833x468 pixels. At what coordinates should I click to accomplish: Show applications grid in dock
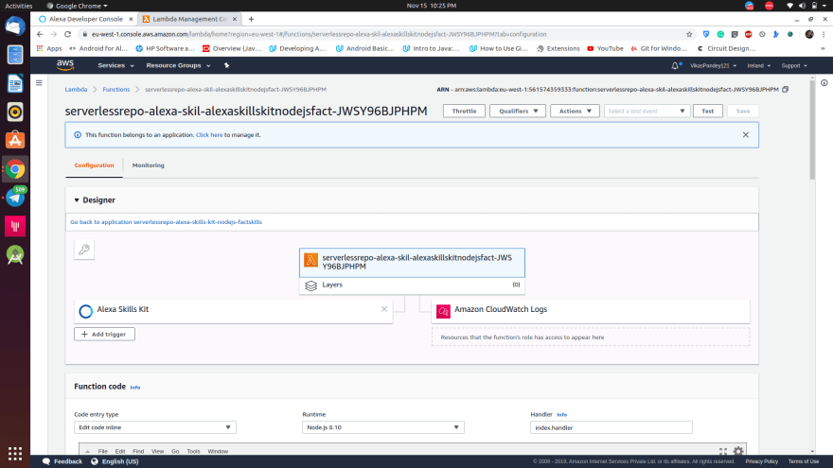click(15, 454)
